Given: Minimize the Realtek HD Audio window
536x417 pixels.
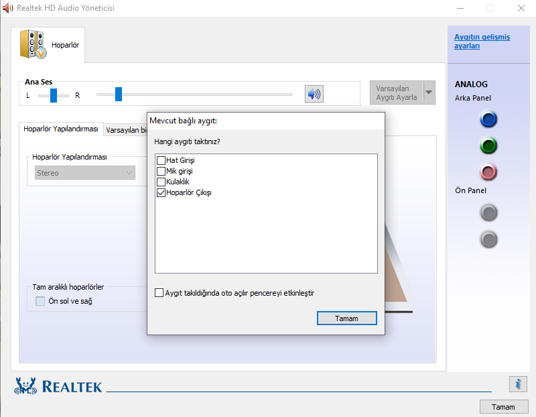Looking at the screenshot, I should tap(460, 8).
